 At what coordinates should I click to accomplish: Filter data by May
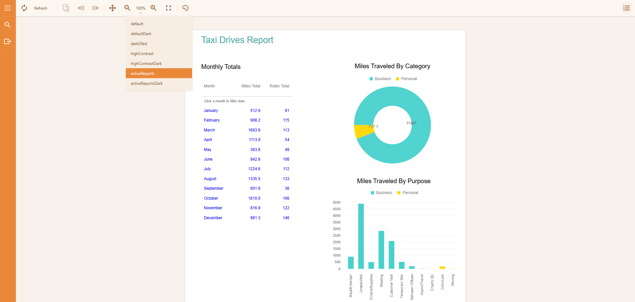click(x=208, y=150)
